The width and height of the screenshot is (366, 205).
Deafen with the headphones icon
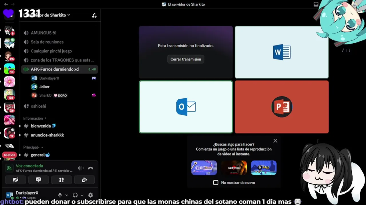(75, 195)
